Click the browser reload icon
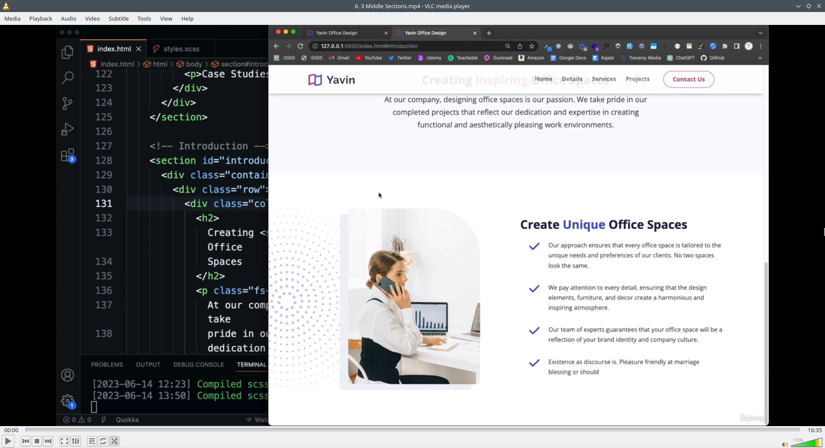This screenshot has height=448, width=825. (300, 46)
